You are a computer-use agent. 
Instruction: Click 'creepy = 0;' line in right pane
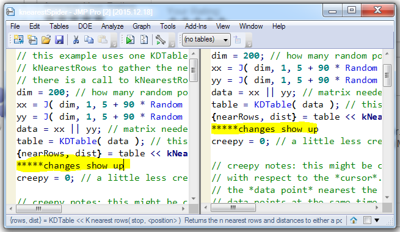[x=297, y=141]
